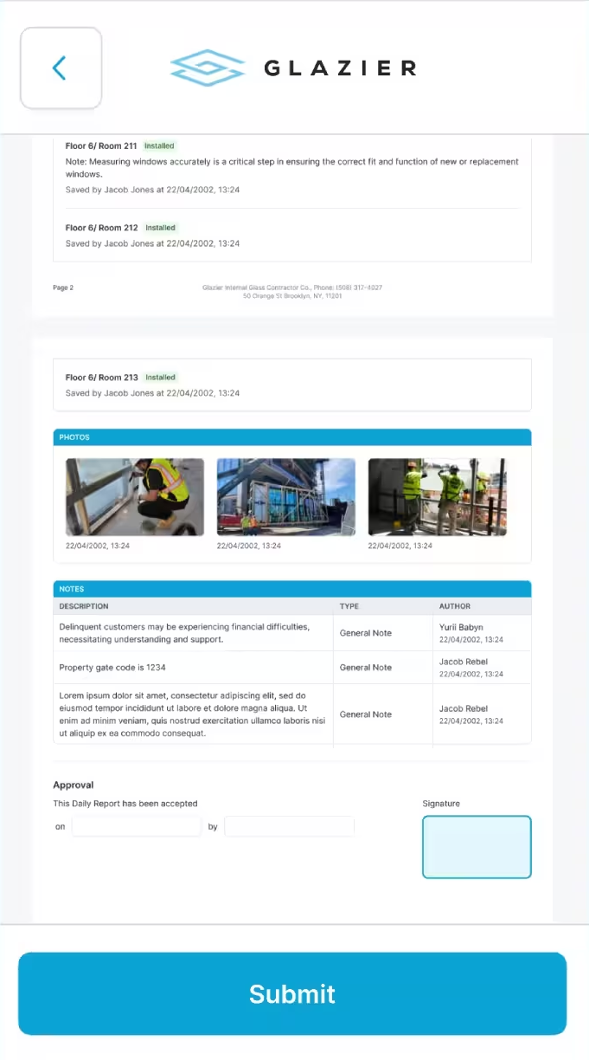Click the '50 Orange St Brooklyn' address line
Image resolution: width=589 pixels, height=1060 pixels.
(x=292, y=296)
